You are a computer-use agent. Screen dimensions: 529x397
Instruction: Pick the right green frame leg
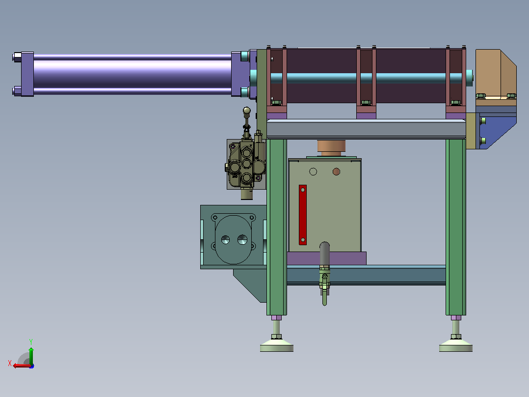tap(456, 227)
